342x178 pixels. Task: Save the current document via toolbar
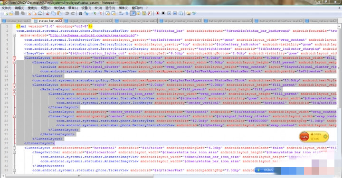[x=17, y=13]
